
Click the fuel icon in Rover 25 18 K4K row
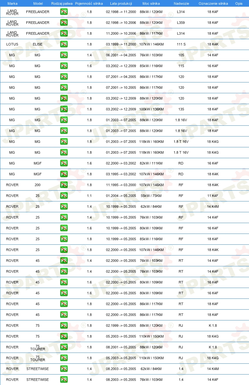64,250
